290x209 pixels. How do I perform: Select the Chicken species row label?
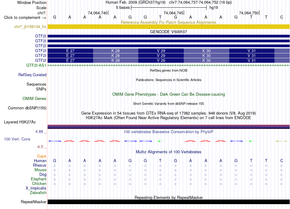pos(39,183)
